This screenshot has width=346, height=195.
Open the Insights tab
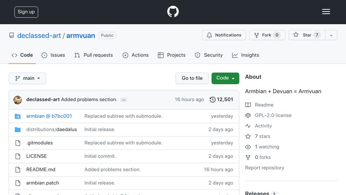[x=245, y=55]
